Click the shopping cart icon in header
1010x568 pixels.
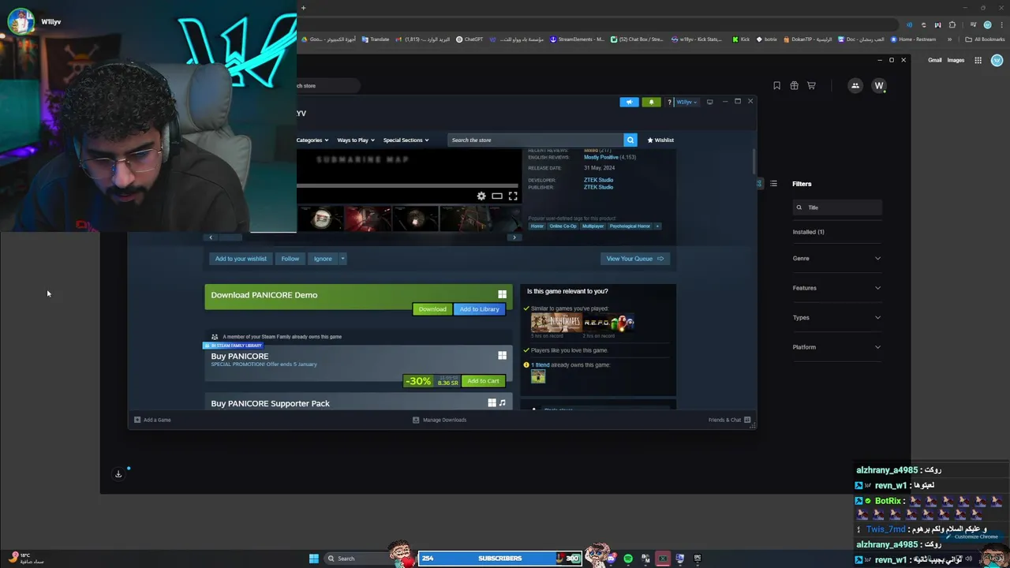point(811,85)
